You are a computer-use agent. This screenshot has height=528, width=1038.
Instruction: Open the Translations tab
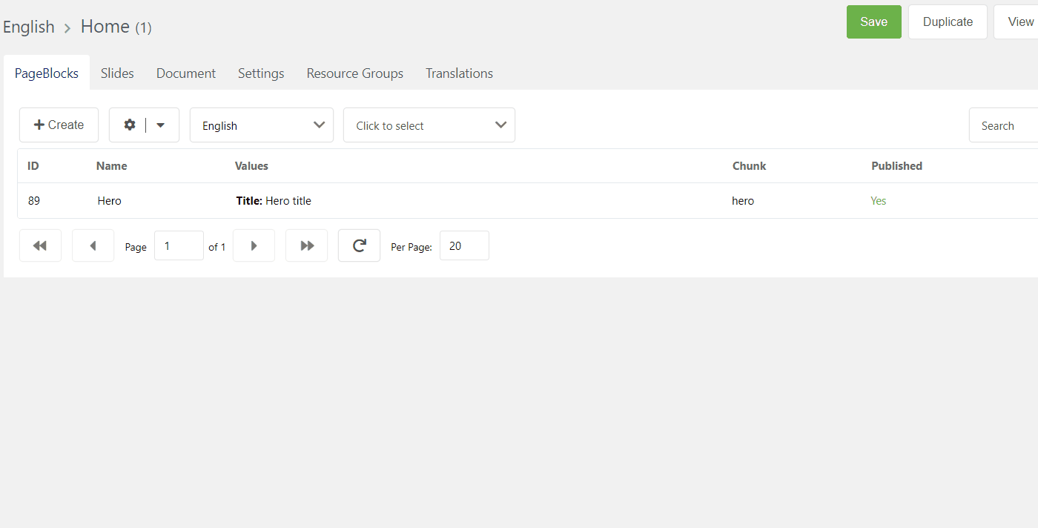[459, 73]
